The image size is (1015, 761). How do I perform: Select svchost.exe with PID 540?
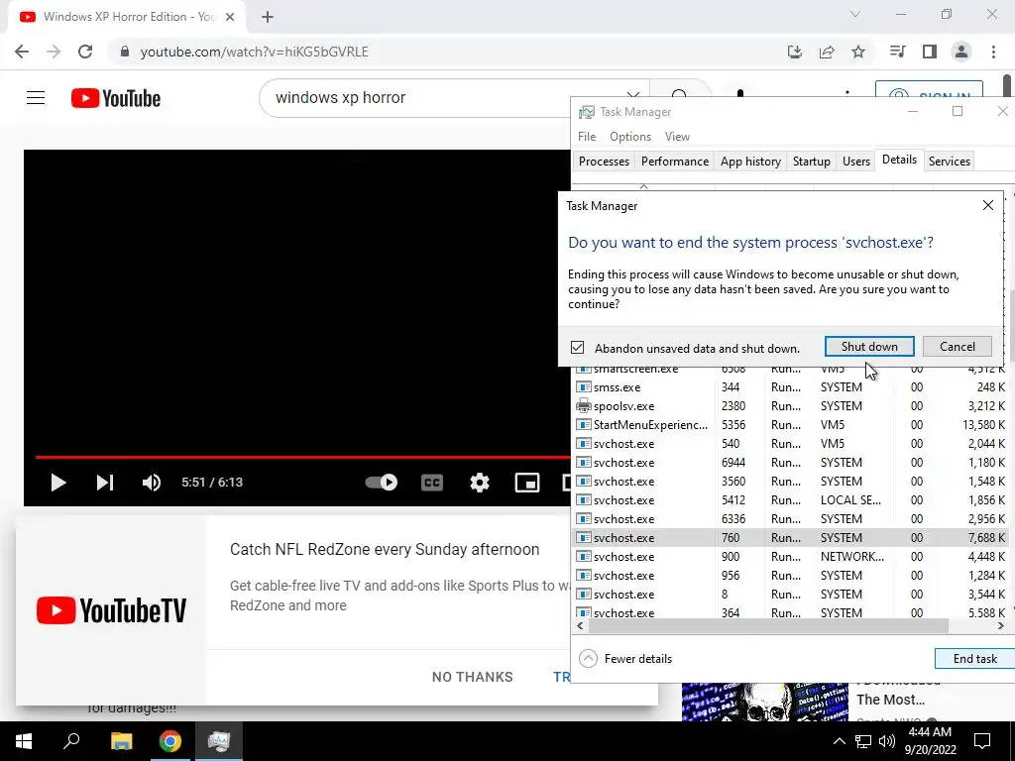[790, 443]
